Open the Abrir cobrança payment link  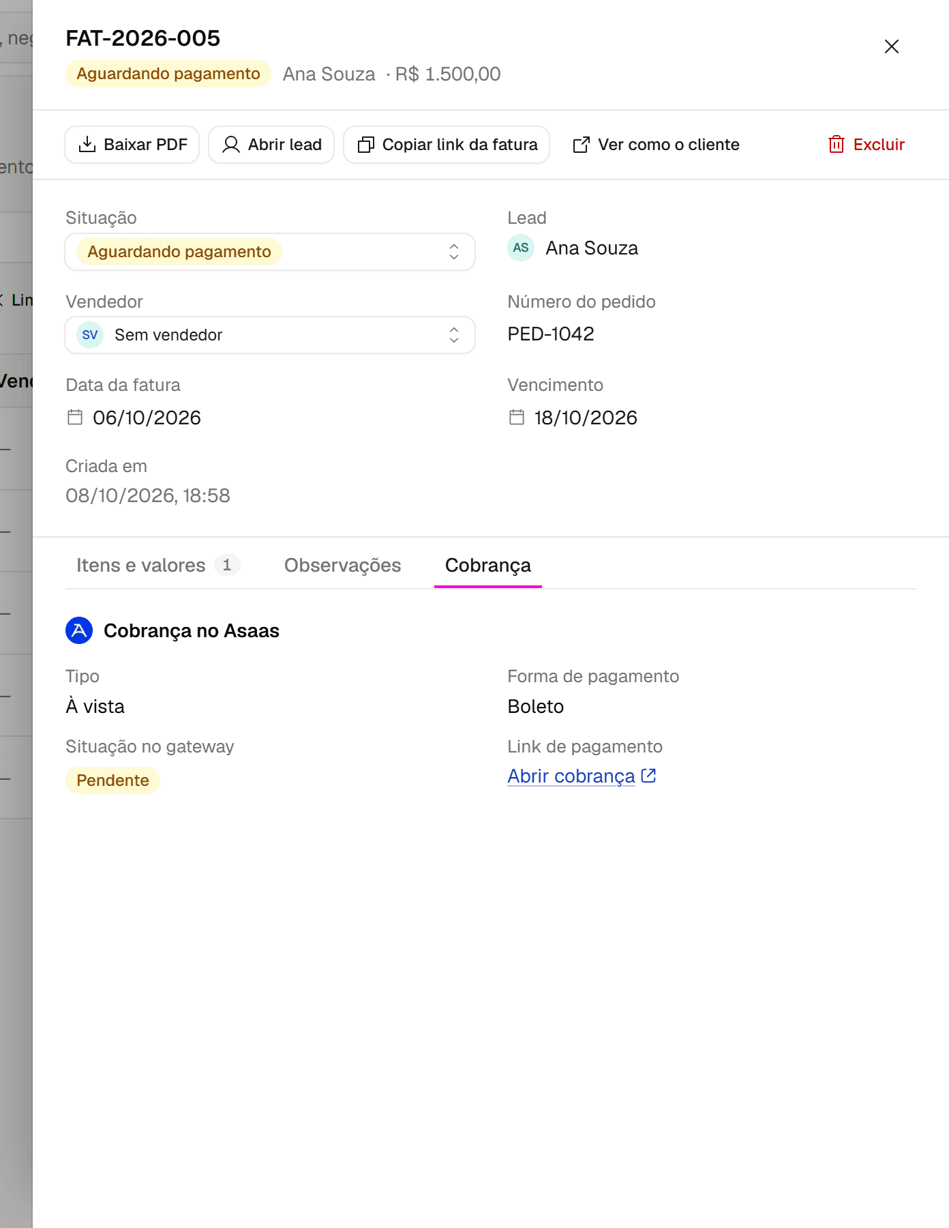571,776
